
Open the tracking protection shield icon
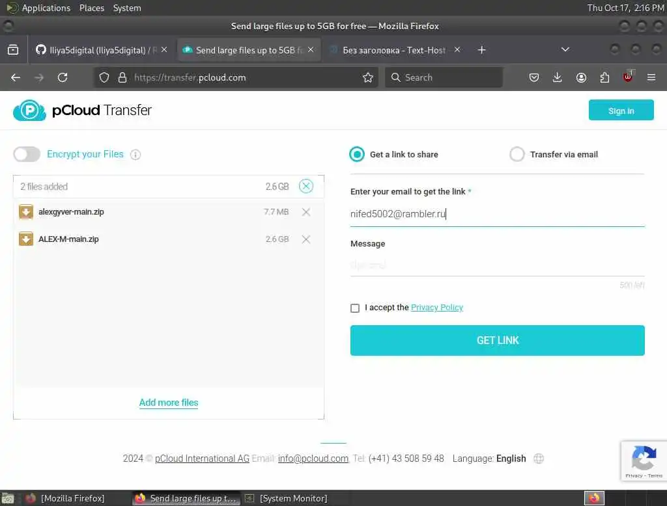point(104,77)
